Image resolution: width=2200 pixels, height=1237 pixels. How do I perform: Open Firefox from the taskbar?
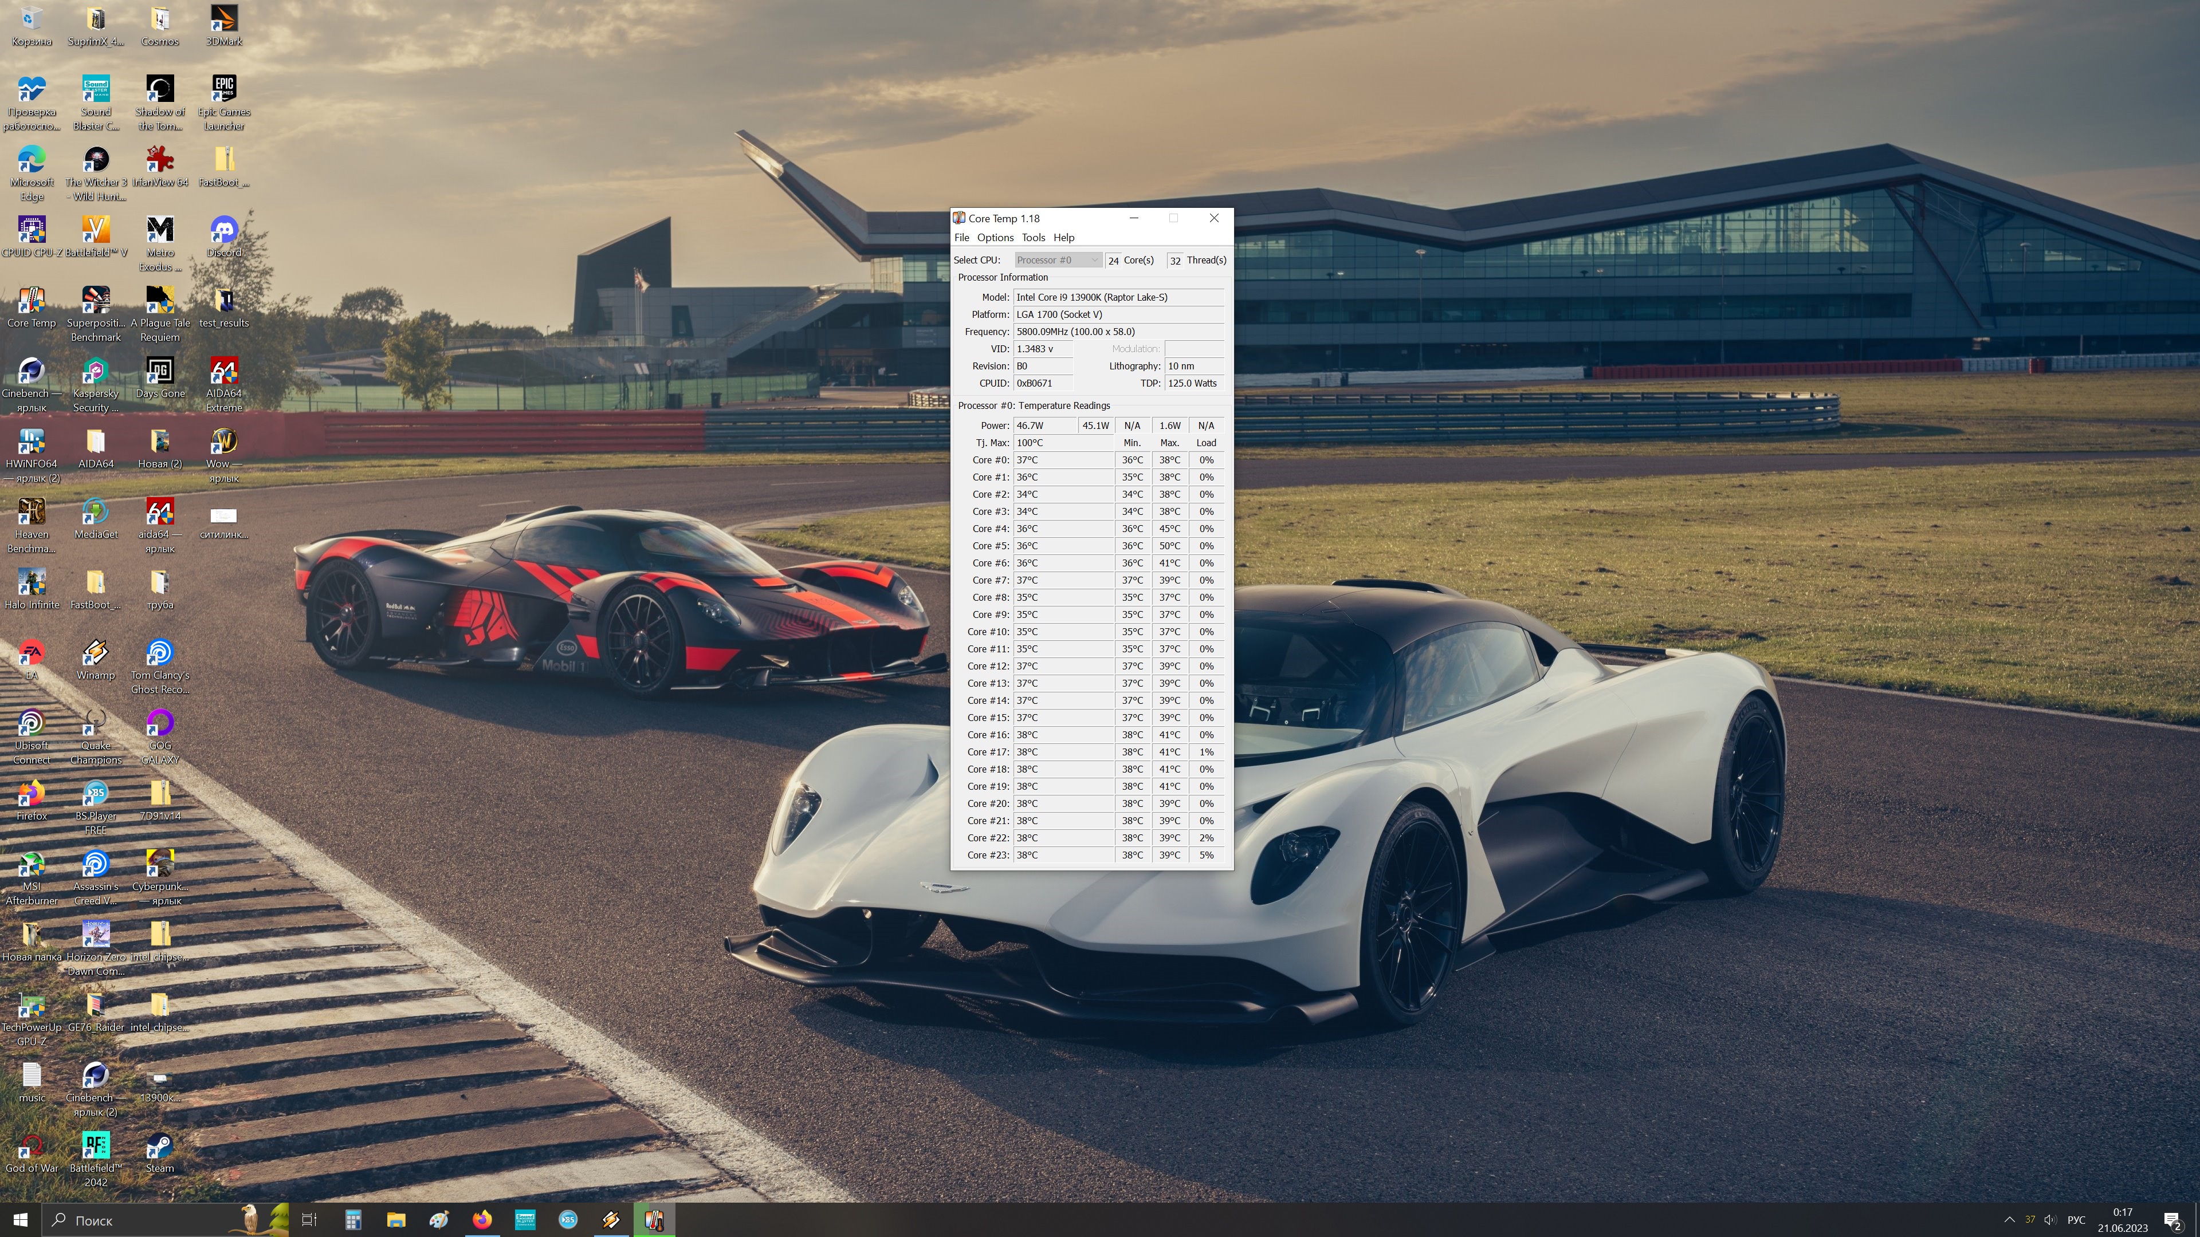tap(482, 1220)
